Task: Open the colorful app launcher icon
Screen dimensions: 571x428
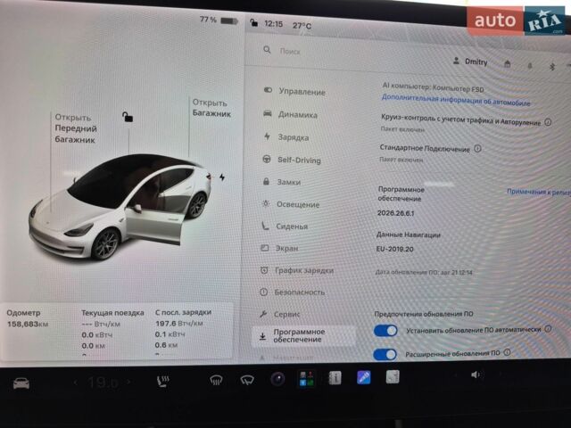Action: 306,378
